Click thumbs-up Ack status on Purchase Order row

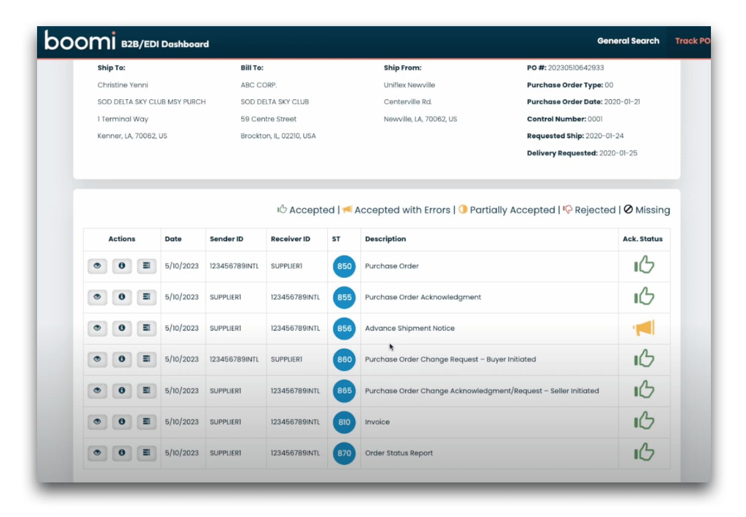pos(644,266)
